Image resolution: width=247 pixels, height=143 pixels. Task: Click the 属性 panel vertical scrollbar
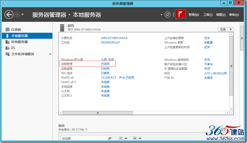pos(231,66)
